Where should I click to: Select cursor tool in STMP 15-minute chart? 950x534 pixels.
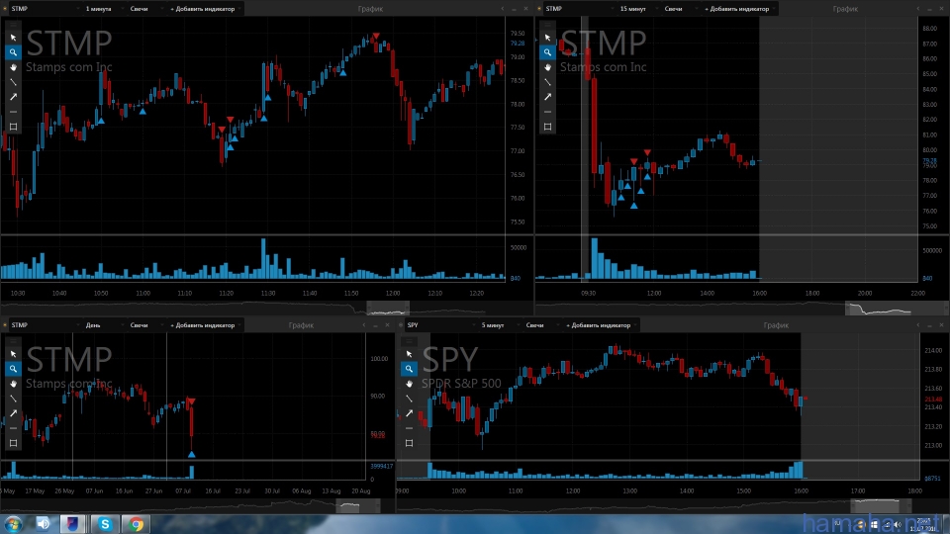coord(547,38)
